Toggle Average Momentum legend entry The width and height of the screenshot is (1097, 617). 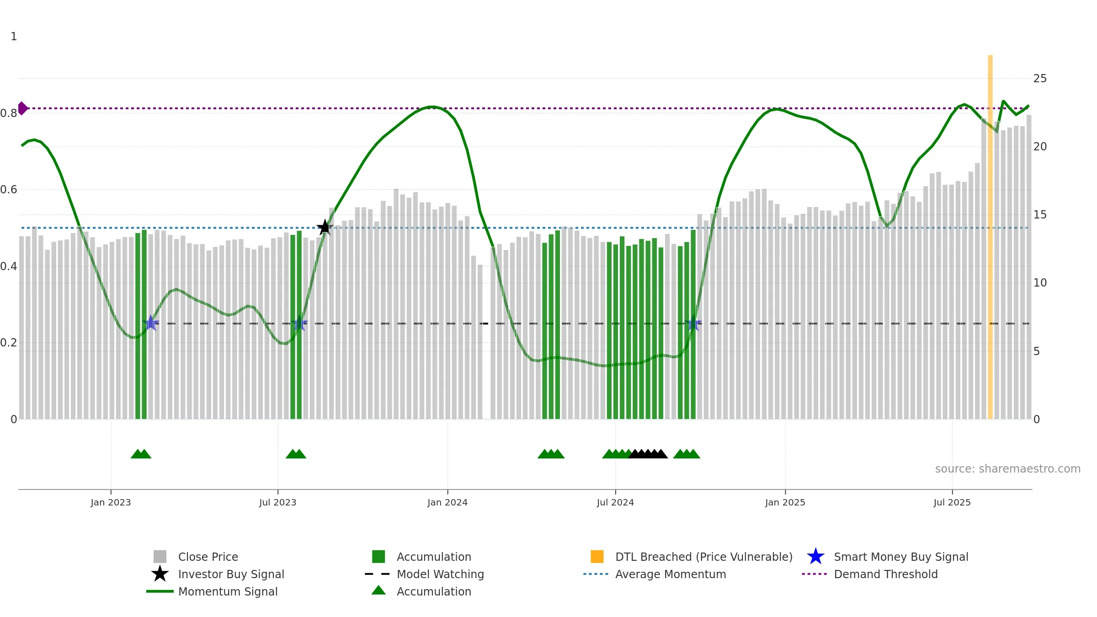pyautogui.click(x=655, y=574)
